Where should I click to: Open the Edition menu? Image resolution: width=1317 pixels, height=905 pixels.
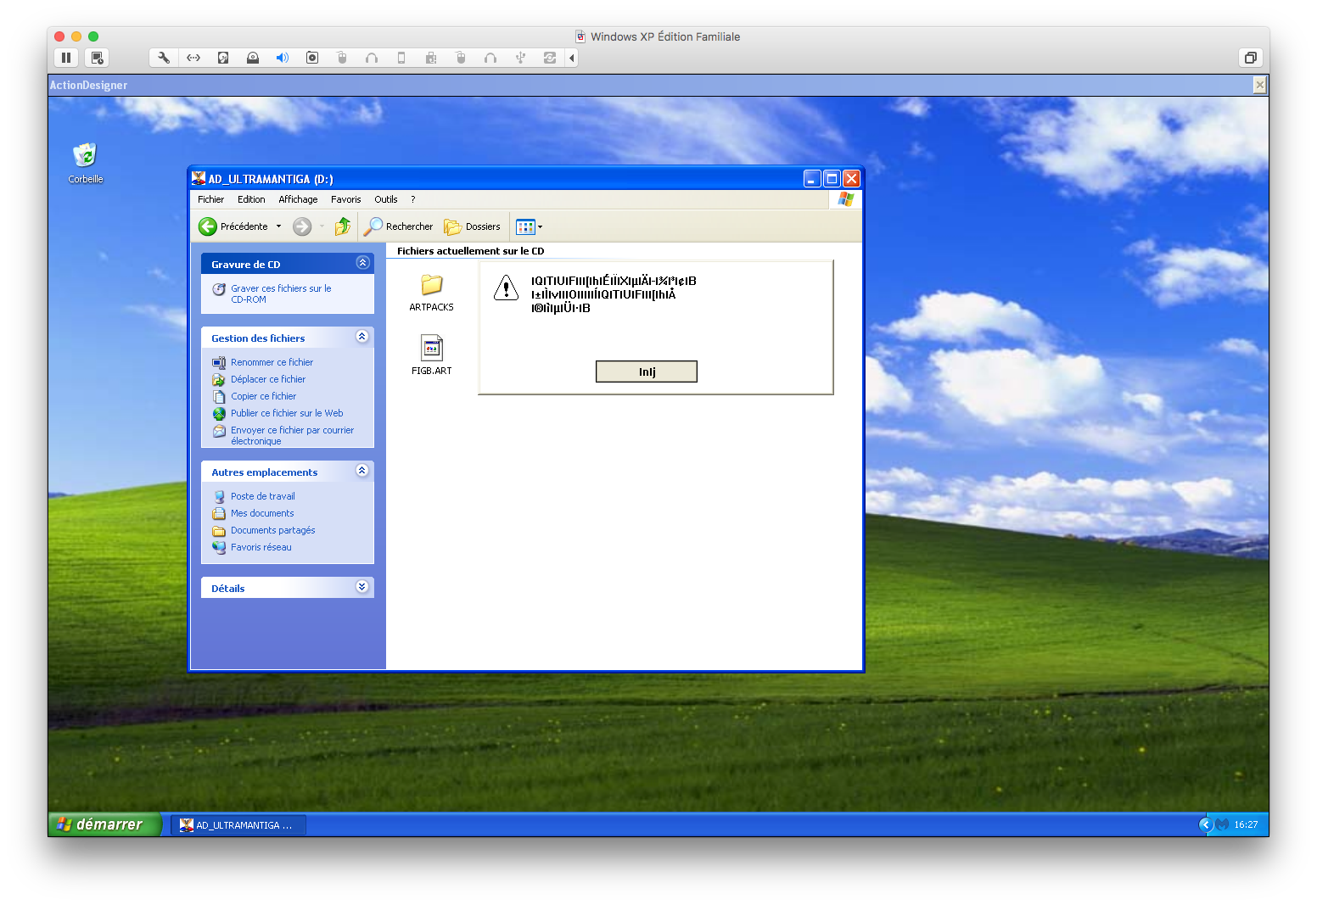251,199
